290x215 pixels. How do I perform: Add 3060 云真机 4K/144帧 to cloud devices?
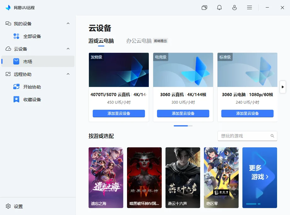183,113
